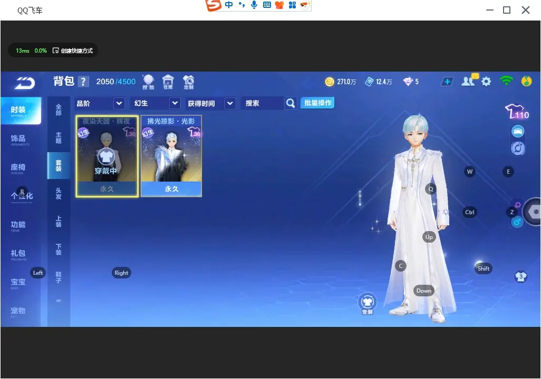
Task: Open the Sogou soft keyboard icon
Action: [267, 5]
